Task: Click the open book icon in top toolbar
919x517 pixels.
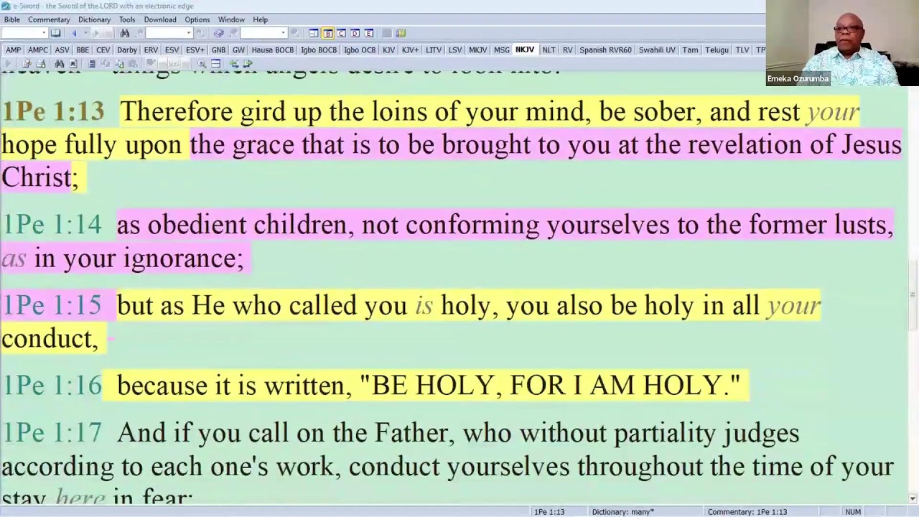Action: point(55,33)
